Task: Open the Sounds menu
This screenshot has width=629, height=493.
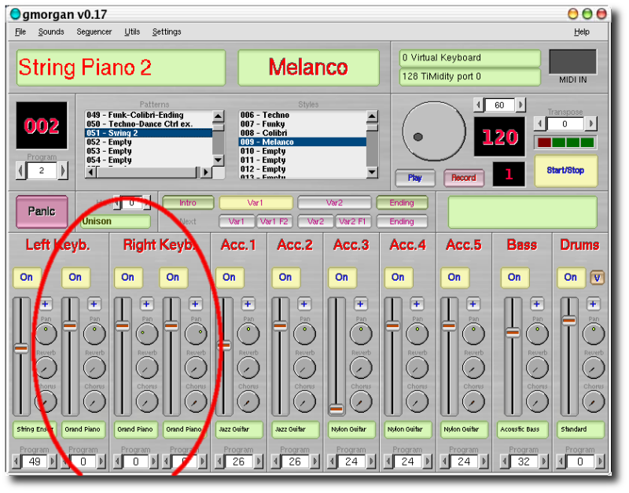Action: click(x=51, y=31)
